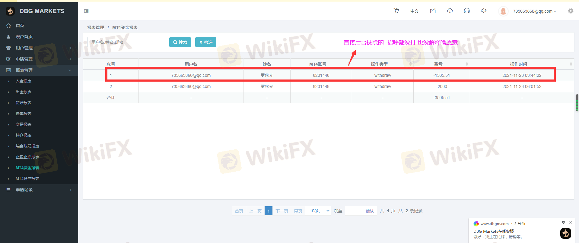
Task: Sort by 盈亏 column arrows
Action: [x=467, y=64]
